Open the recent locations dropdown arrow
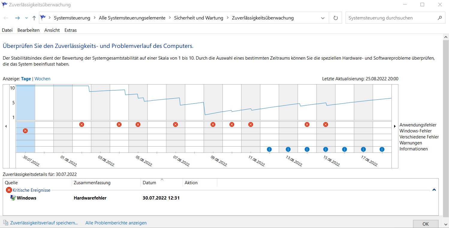Screen dimensions: 449x228 point(26,18)
